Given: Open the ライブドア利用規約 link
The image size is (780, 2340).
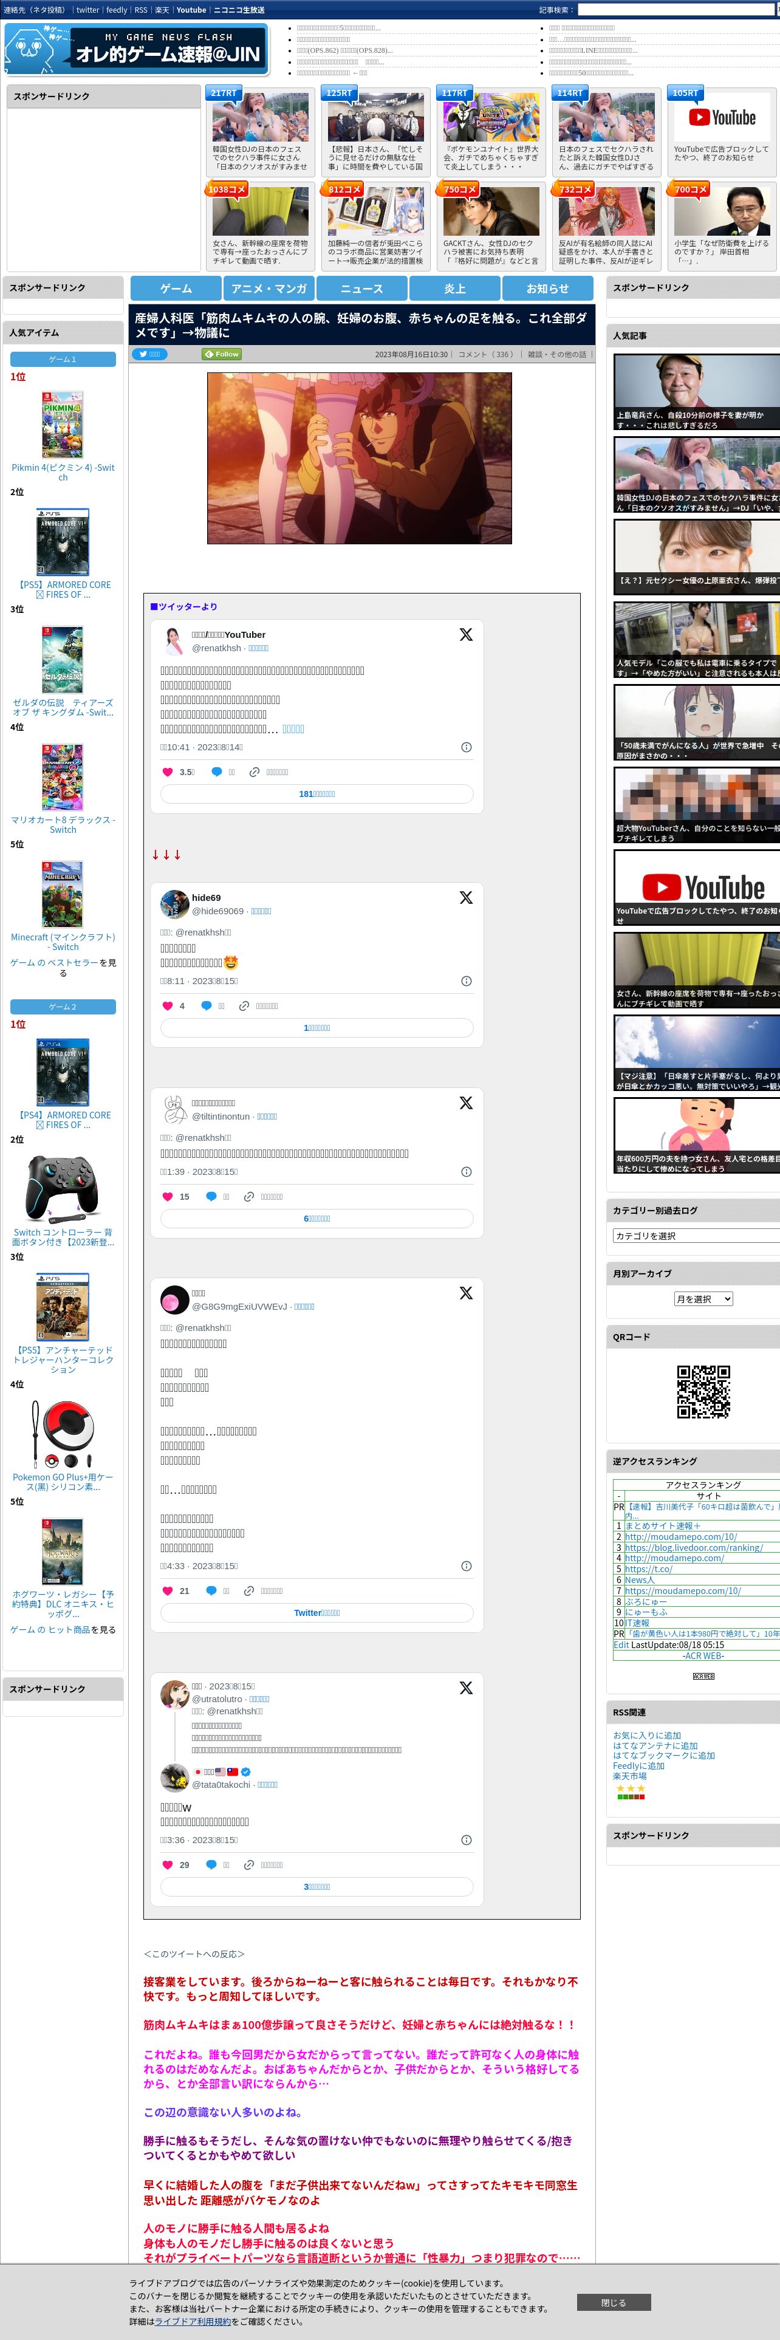Looking at the screenshot, I should click(193, 2321).
